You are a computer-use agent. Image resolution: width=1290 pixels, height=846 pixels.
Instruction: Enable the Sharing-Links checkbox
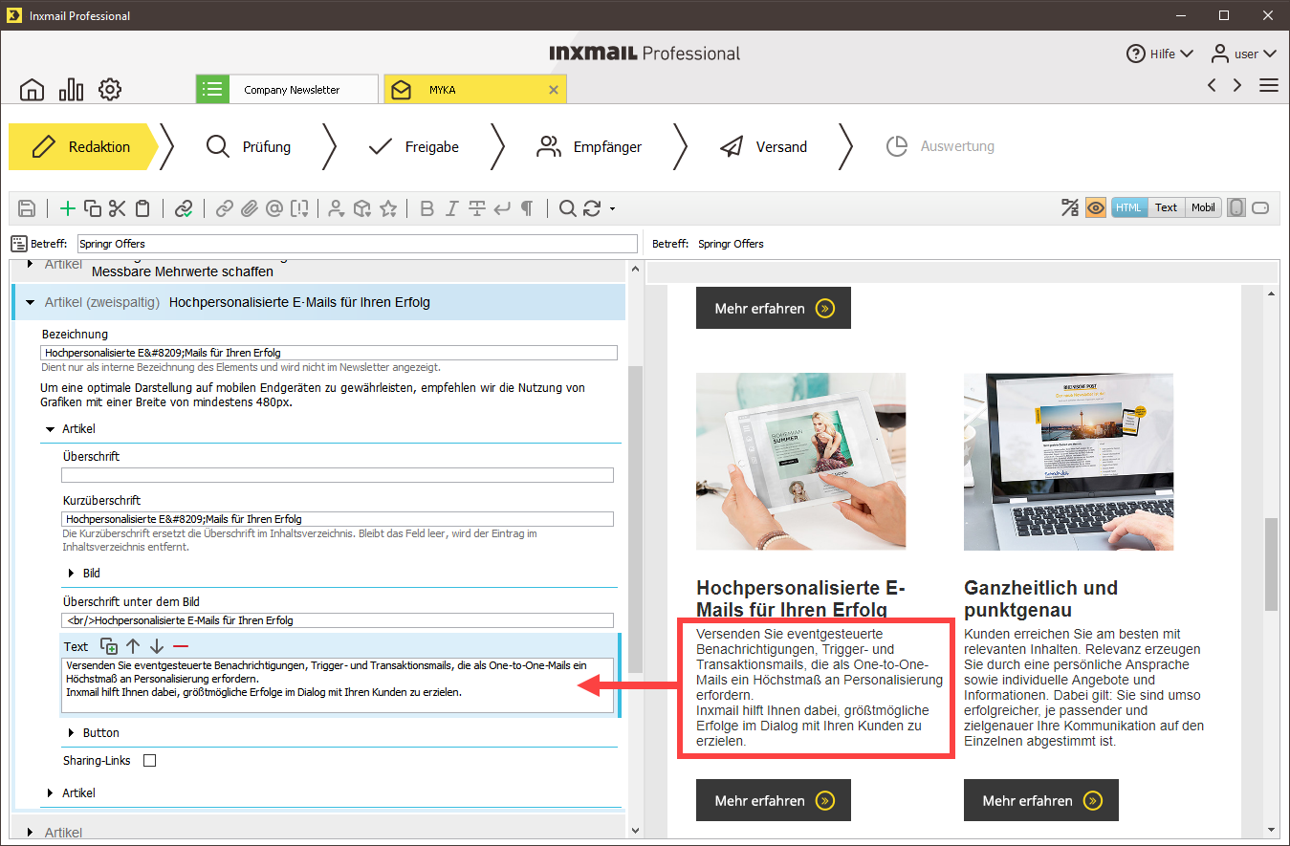149,761
